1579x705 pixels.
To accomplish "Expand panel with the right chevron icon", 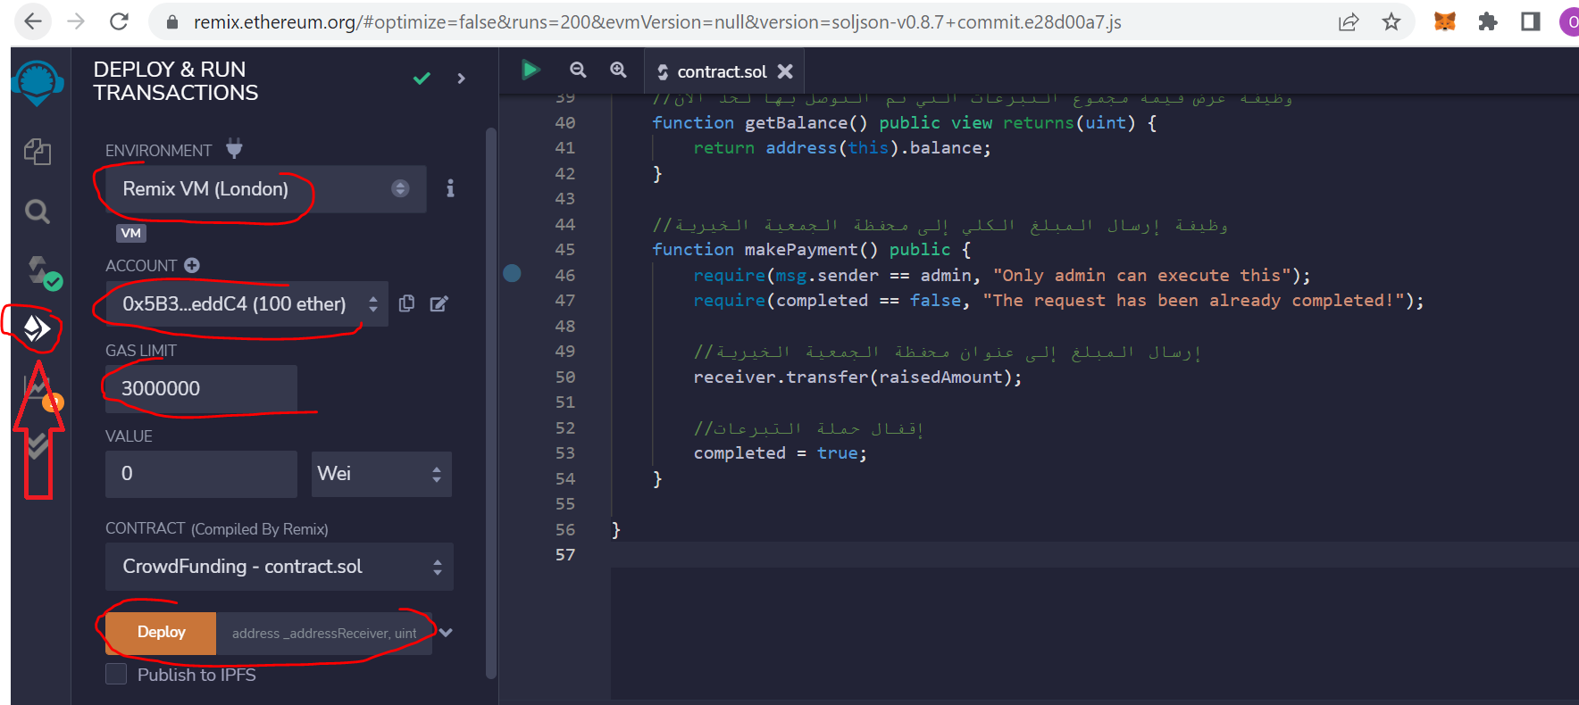I will [461, 79].
